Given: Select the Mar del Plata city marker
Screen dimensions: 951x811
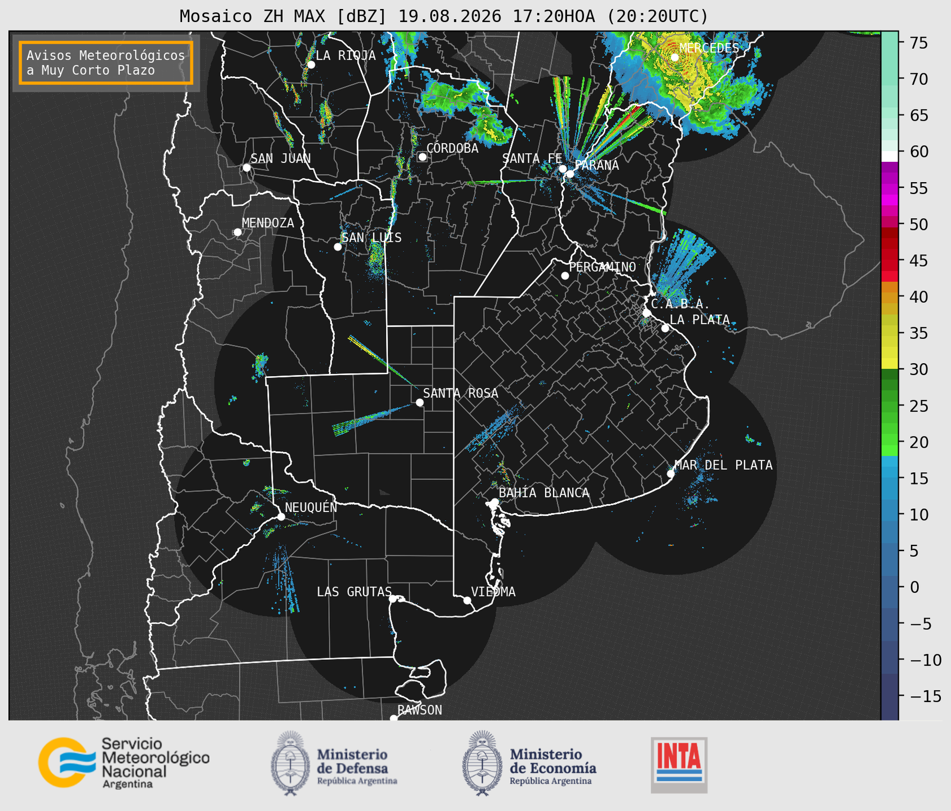Looking at the screenshot, I should coord(671,473).
